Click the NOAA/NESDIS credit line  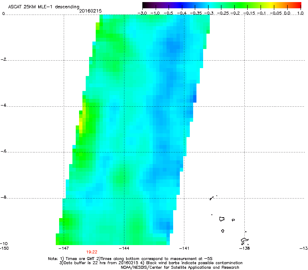[180, 268]
